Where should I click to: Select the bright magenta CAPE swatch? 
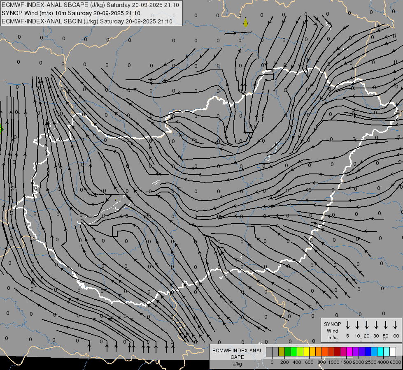350,351
